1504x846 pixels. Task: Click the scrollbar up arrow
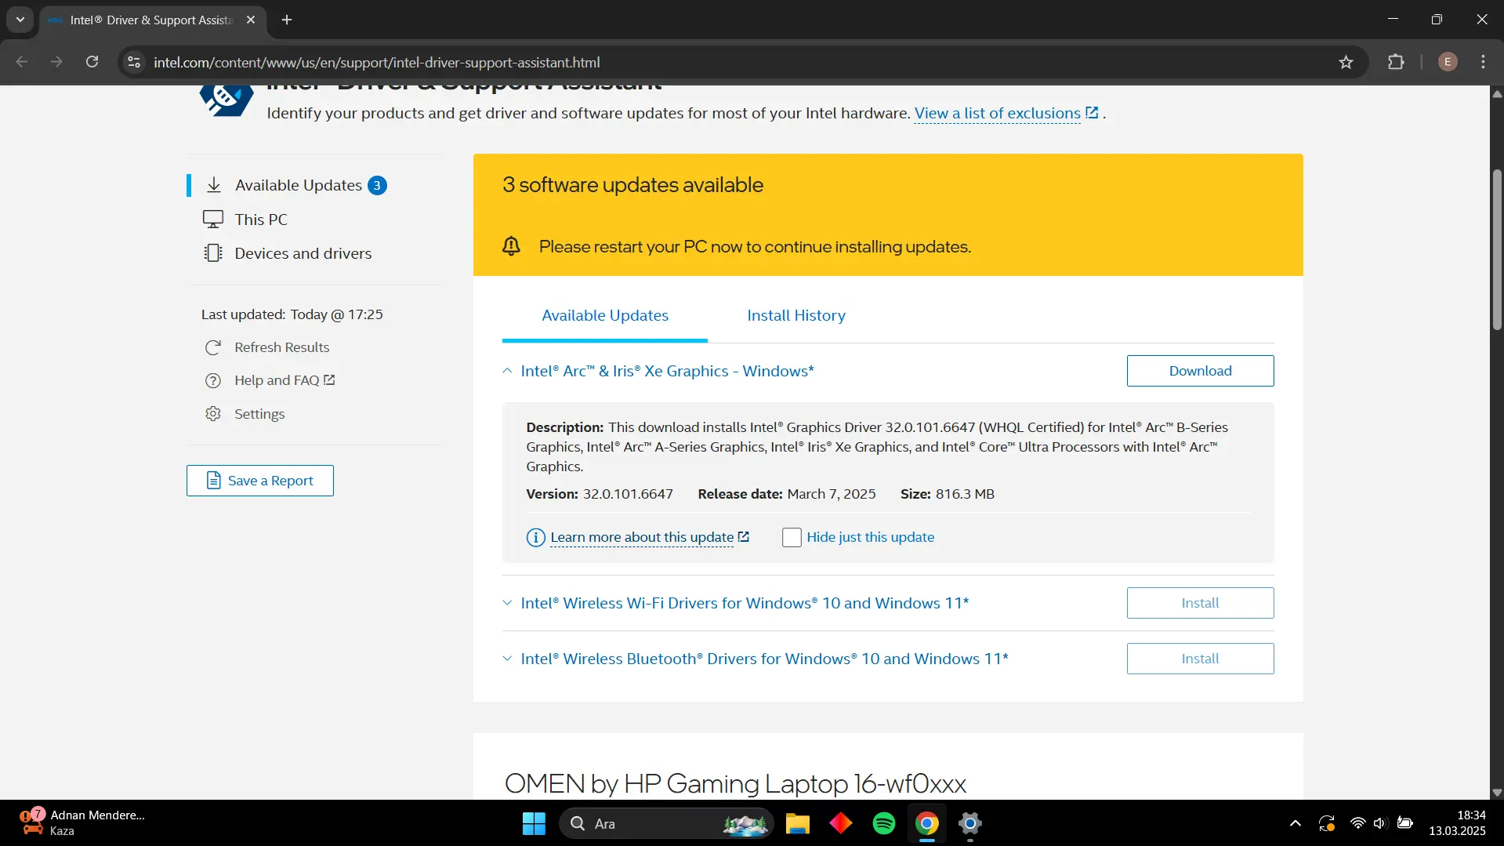point(1497,94)
